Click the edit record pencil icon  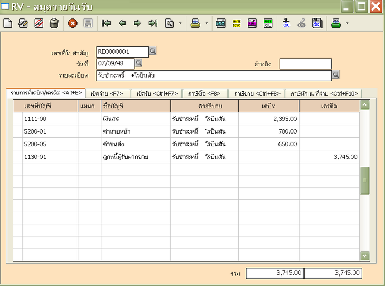[x=23, y=23]
